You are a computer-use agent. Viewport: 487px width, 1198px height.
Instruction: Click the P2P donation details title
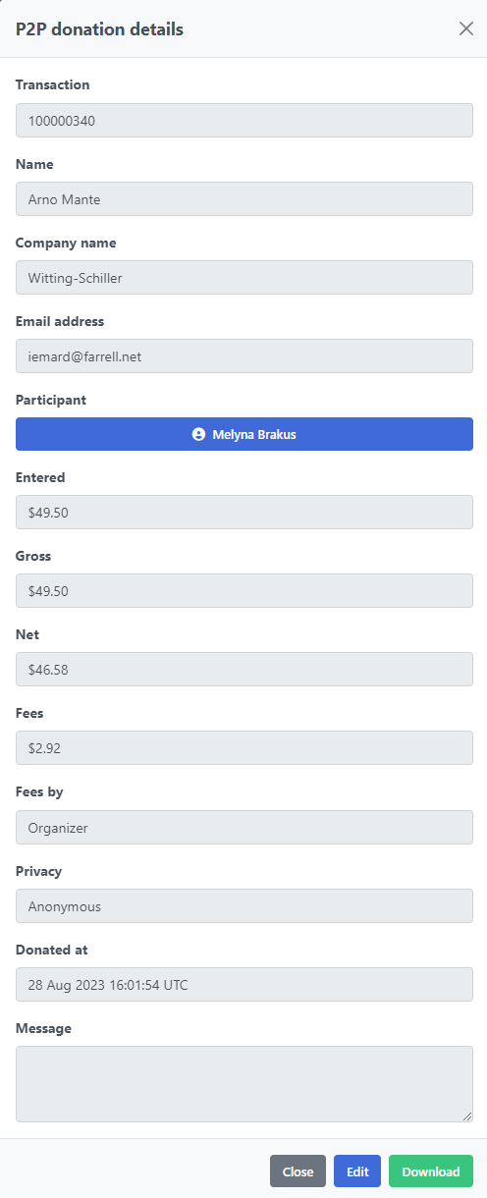click(x=99, y=29)
